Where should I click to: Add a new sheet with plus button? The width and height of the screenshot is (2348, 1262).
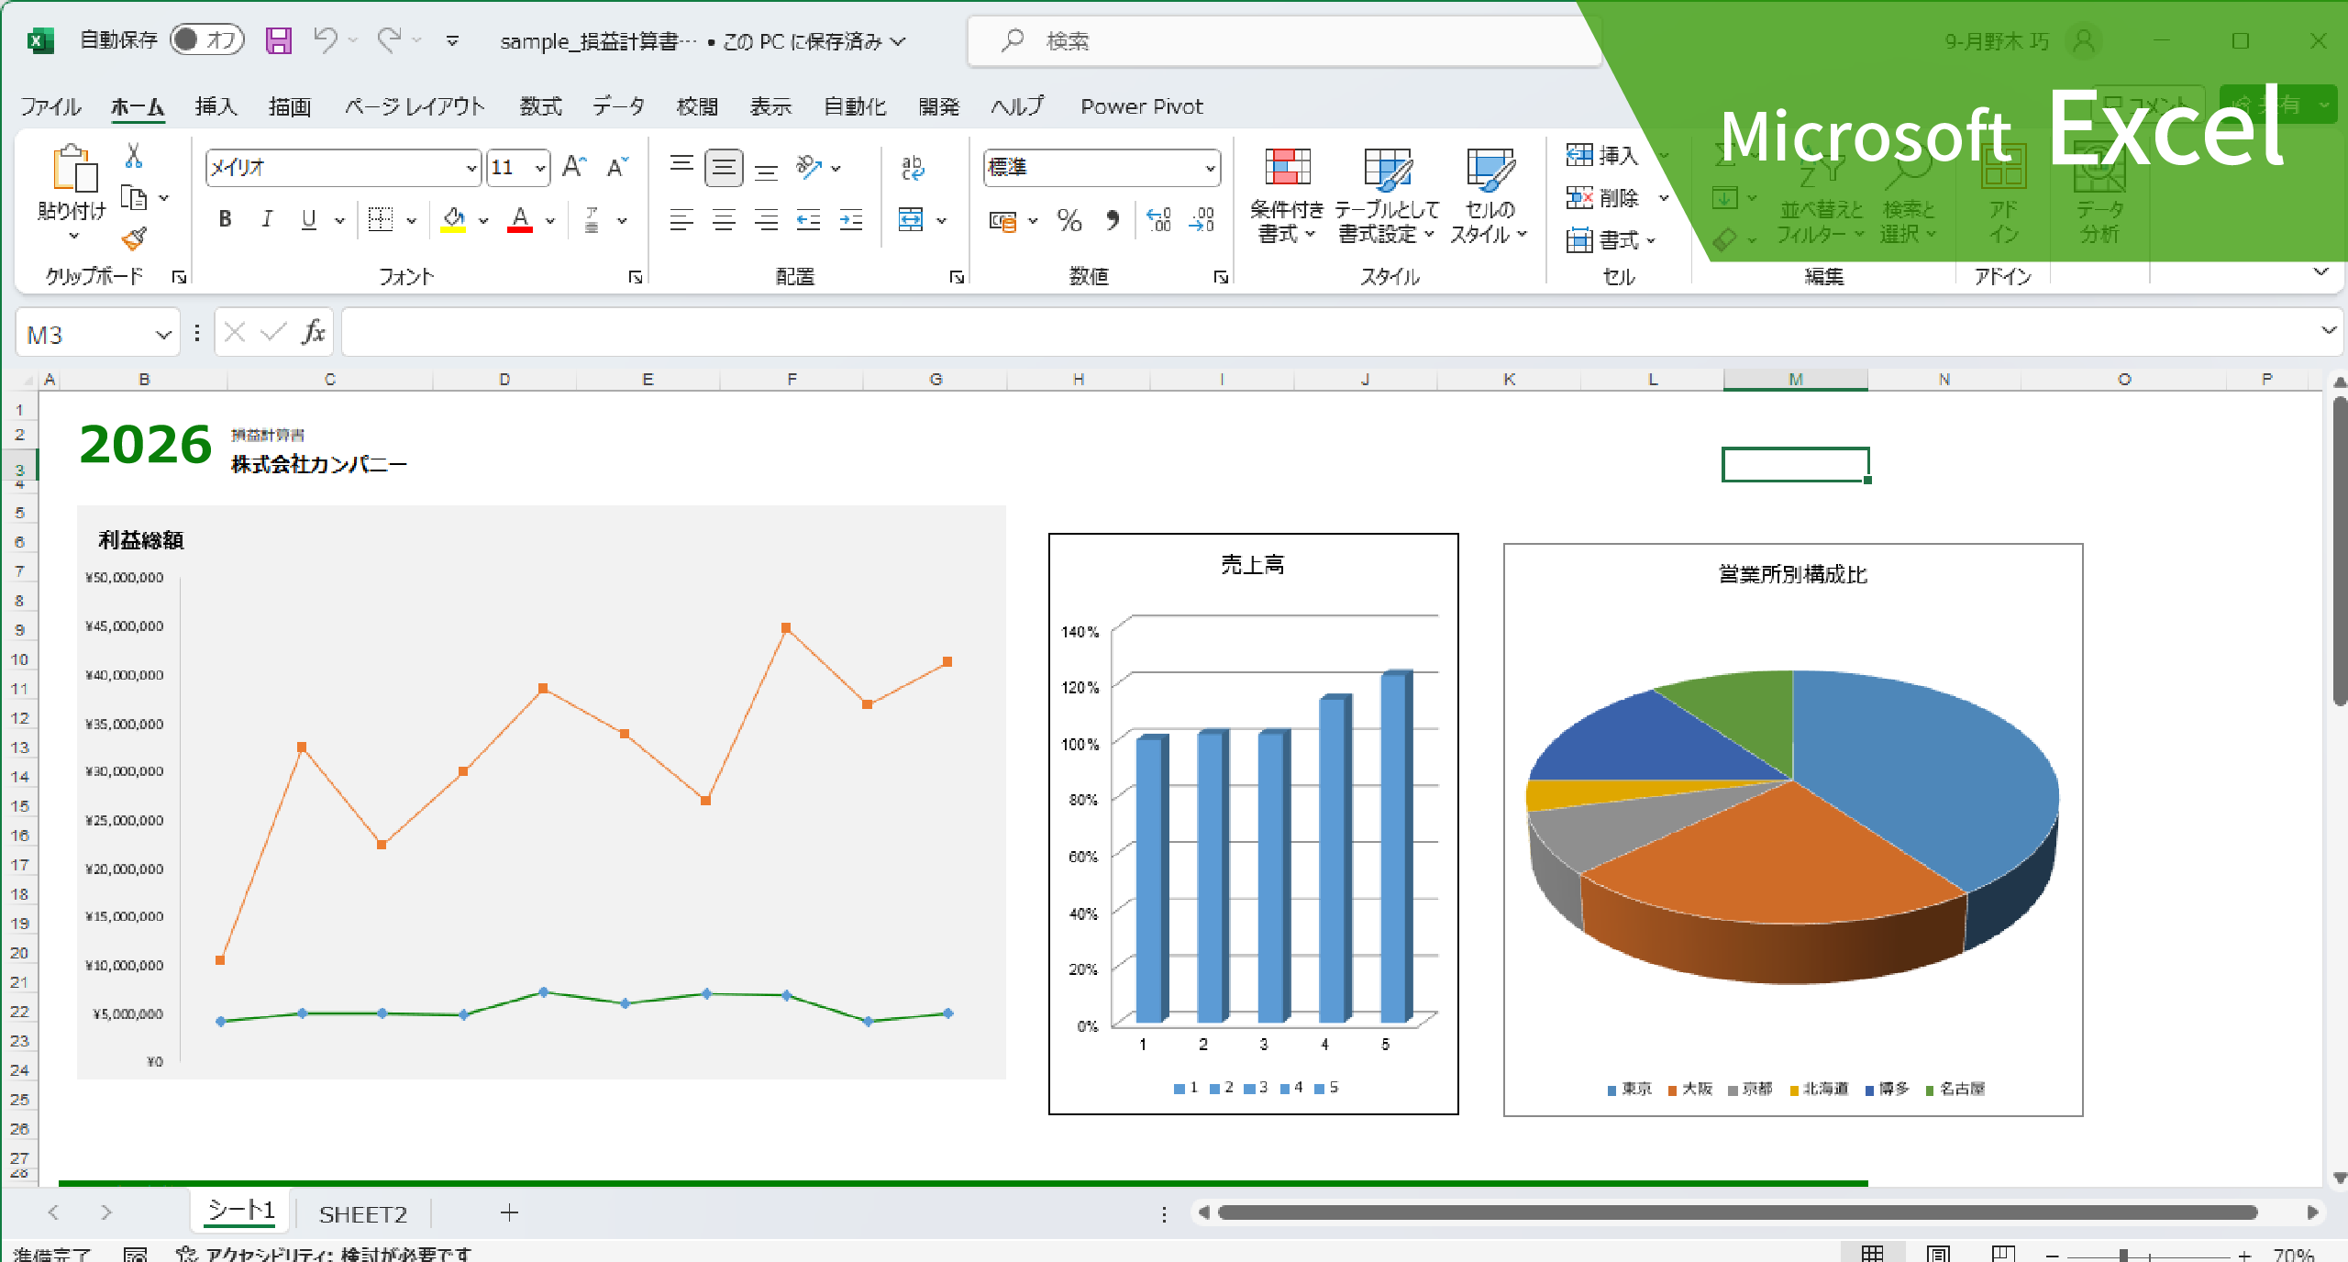(x=509, y=1212)
